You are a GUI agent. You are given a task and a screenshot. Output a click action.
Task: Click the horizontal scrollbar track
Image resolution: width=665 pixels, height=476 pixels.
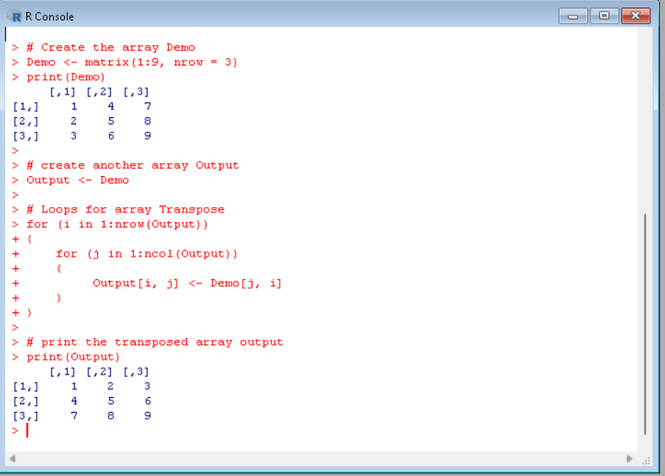(x=320, y=459)
